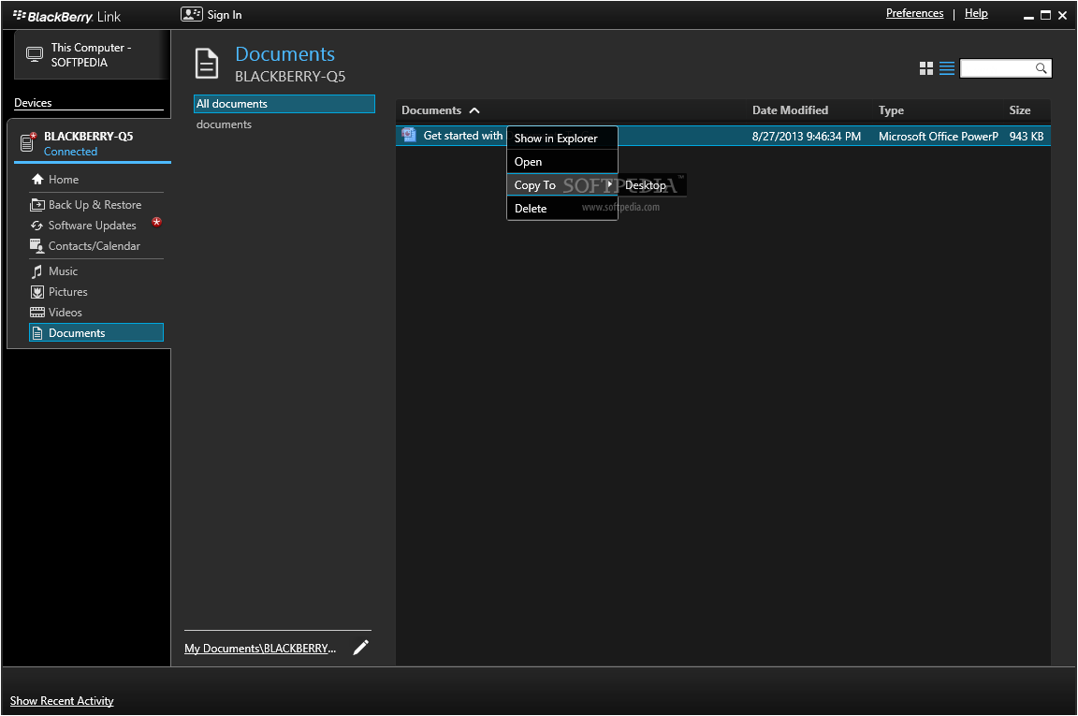Click the Software Updates sync icon
1078x716 pixels.
(37, 225)
